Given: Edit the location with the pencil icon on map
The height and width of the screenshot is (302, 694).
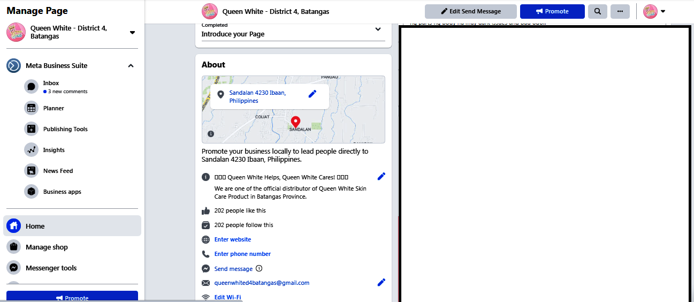Looking at the screenshot, I should click(312, 94).
